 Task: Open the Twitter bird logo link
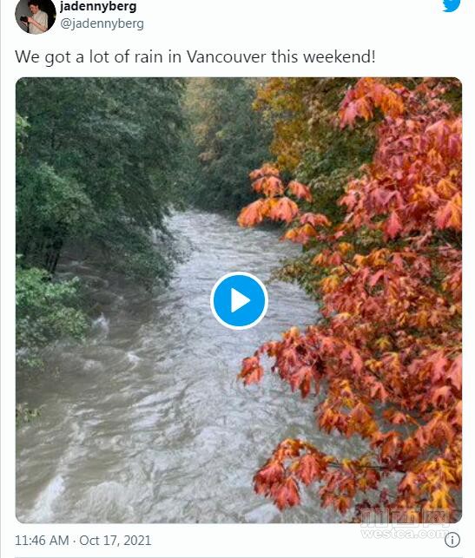click(x=452, y=5)
